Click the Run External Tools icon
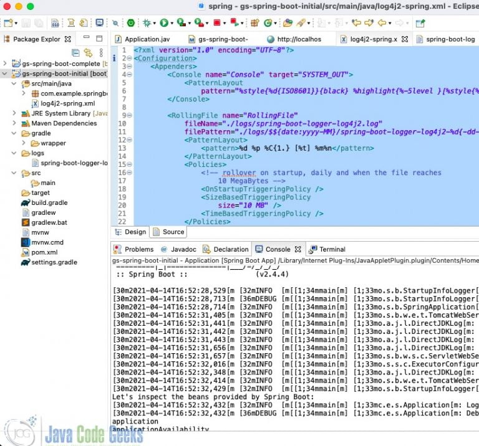 click(x=199, y=22)
